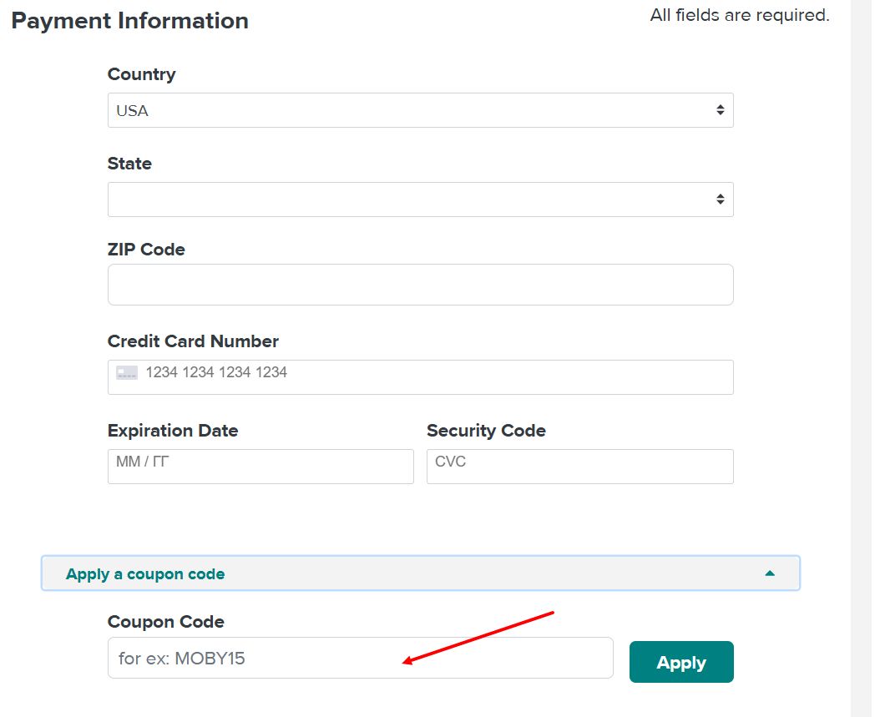Click the Apply button for the coupon
Screen dimensions: 875x717
point(680,662)
